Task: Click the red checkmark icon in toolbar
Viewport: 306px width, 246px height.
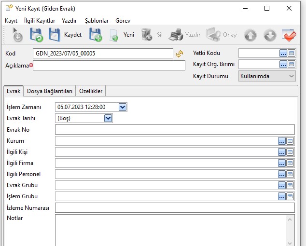Action: pos(289,35)
